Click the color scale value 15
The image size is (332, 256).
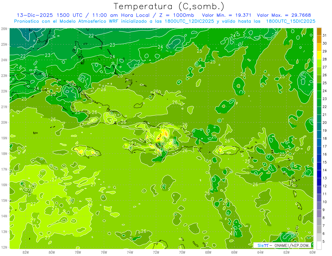click(325, 162)
